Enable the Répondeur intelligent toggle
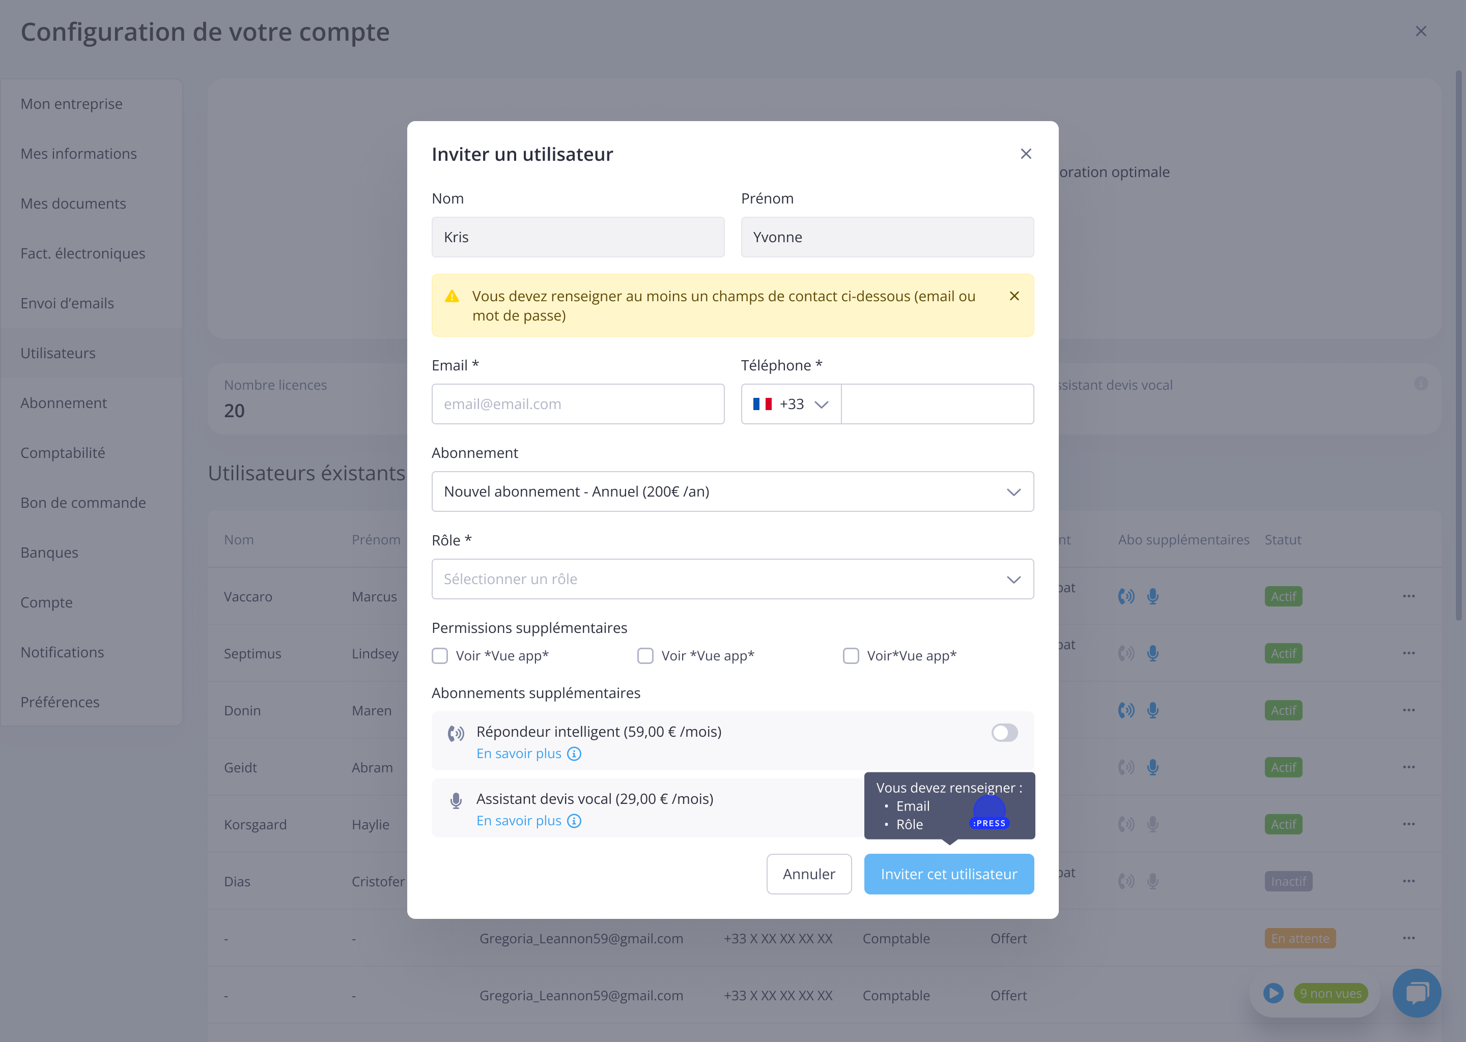This screenshot has width=1466, height=1042. click(x=1004, y=733)
